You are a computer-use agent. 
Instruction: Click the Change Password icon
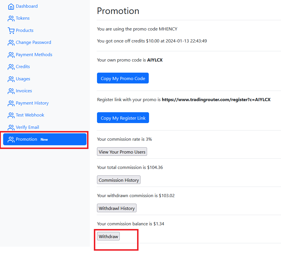11,43
